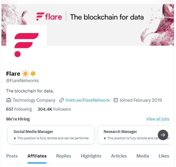Click the chain link icon
The height and width of the screenshot is (167, 176).
click(x=61, y=100)
